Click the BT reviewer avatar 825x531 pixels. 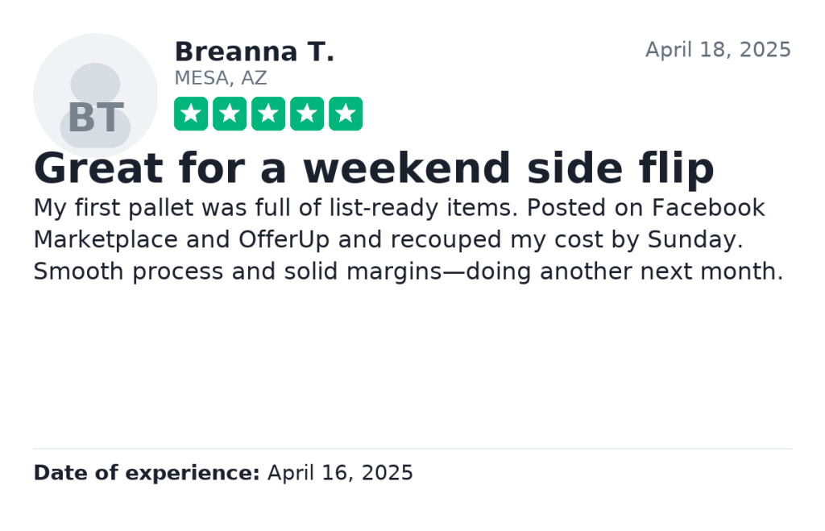tap(95, 95)
